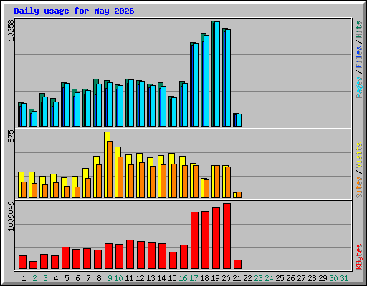Click day 27 on the x-axis

point(301,278)
